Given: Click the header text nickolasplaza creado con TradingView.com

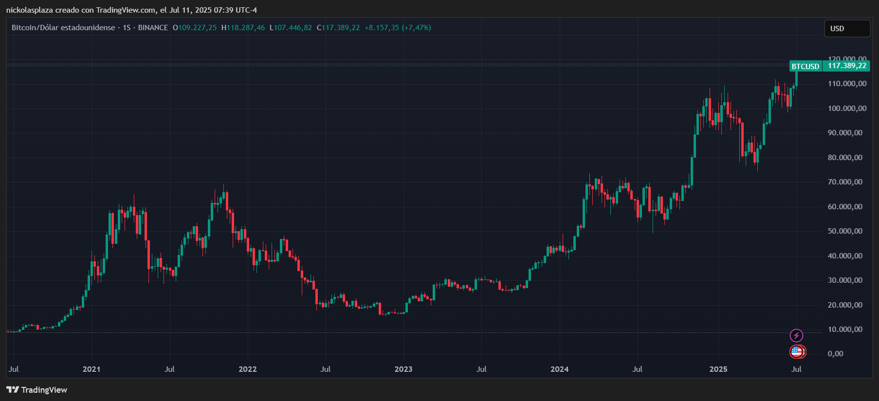Looking at the screenshot, I should point(81,10).
